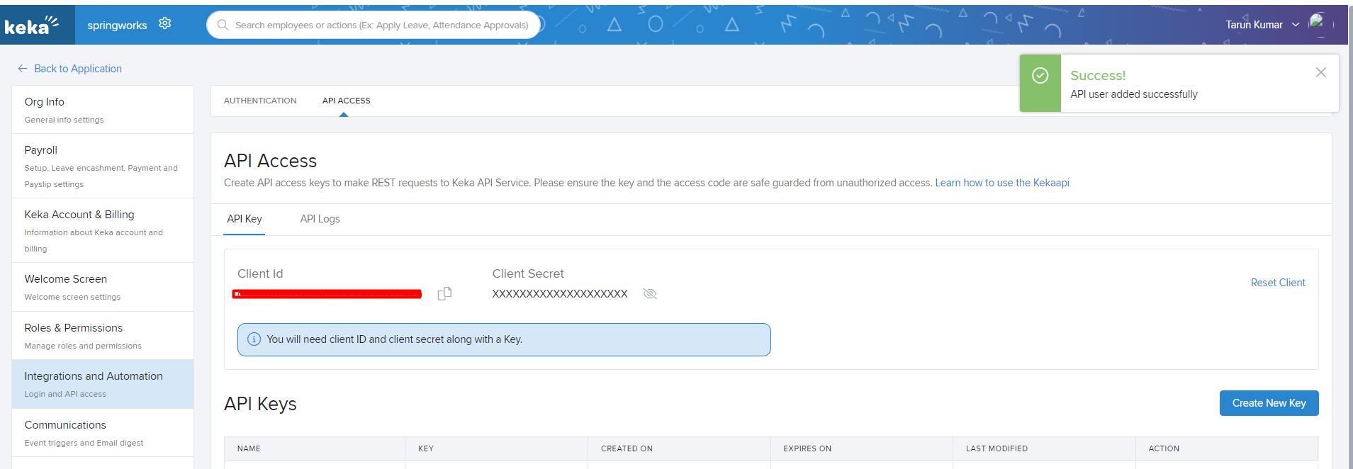The image size is (1353, 469).
Task: Switch to the Authentication tab
Action: (260, 101)
